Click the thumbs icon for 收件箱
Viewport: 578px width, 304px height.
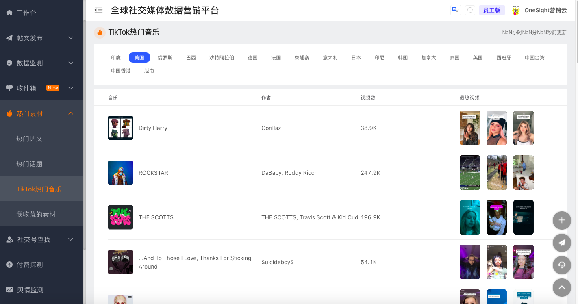pyautogui.click(x=9, y=88)
